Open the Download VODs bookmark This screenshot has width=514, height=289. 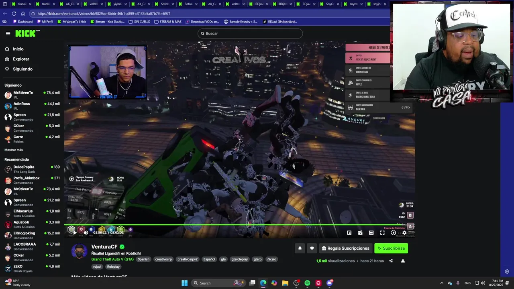[202, 22]
